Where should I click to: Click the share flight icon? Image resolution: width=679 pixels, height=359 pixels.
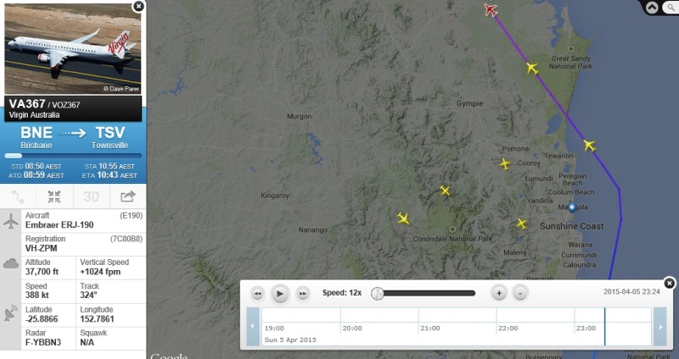pyautogui.click(x=128, y=197)
